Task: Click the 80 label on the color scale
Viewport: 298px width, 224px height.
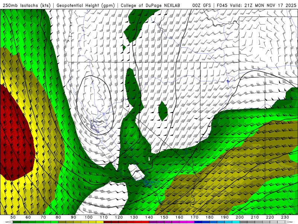Action: pos(58,217)
